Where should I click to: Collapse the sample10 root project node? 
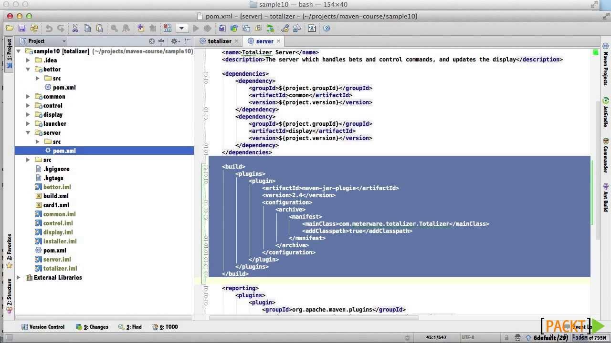click(x=19, y=51)
